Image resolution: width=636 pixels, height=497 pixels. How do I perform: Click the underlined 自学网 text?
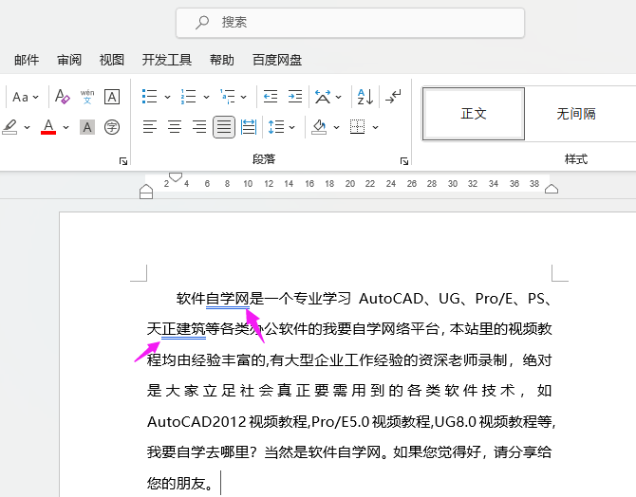click(228, 299)
